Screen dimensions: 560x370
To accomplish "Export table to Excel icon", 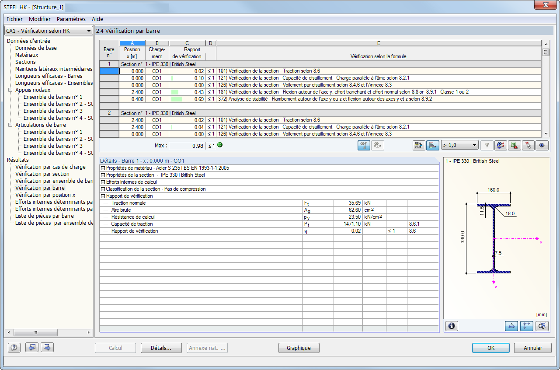I will pos(515,145).
